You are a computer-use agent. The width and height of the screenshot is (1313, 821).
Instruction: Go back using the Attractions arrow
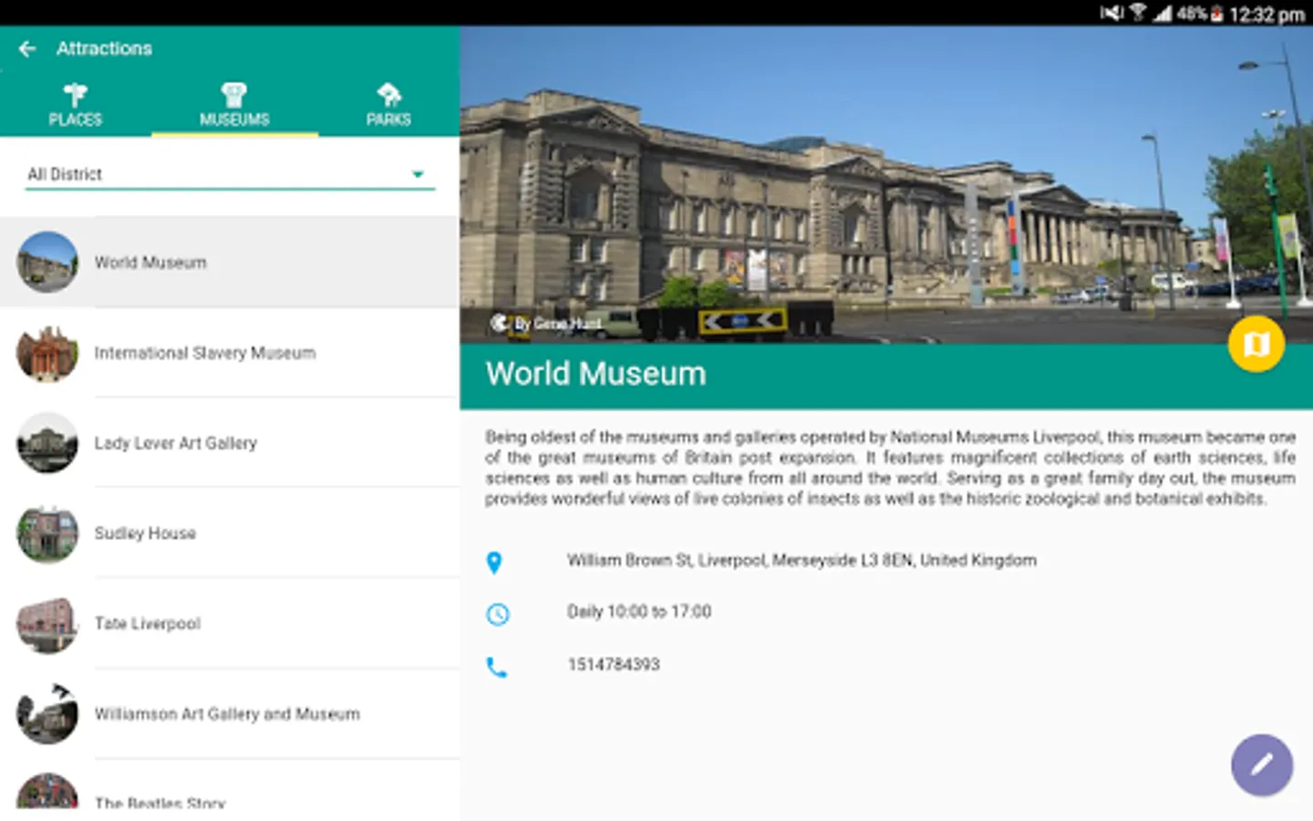[27, 48]
